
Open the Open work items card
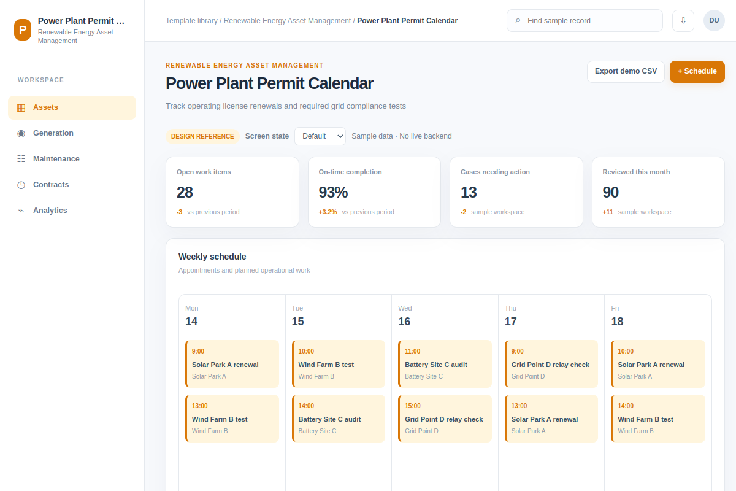[232, 192]
